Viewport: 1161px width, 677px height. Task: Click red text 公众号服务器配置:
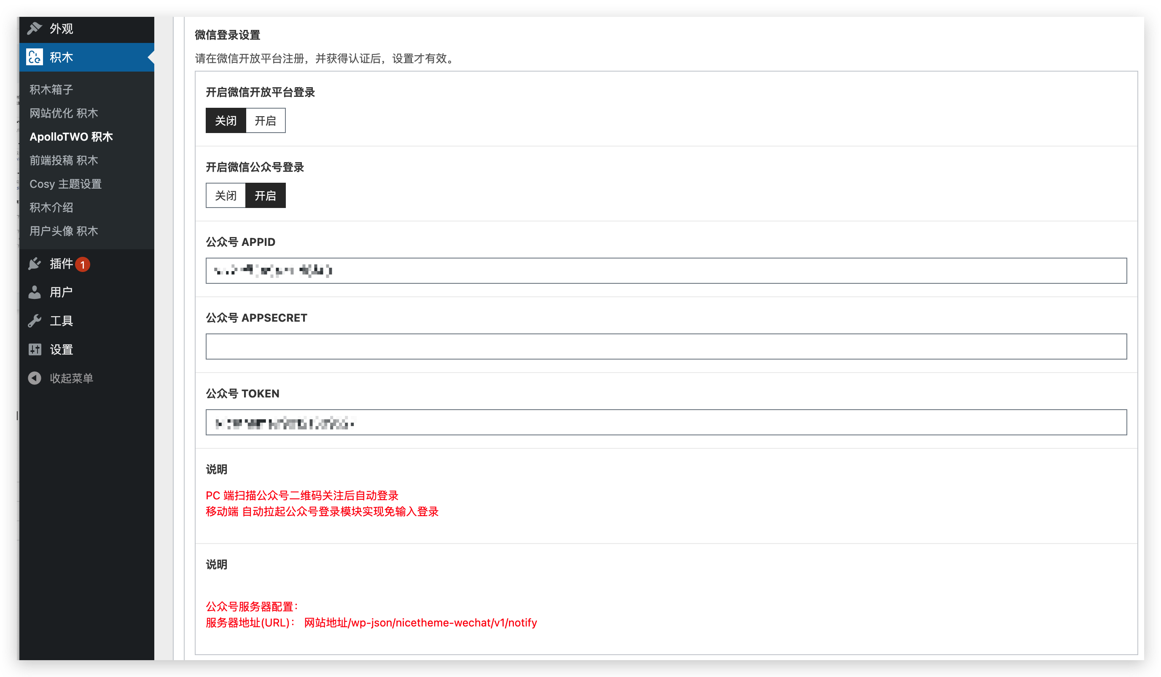coord(253,607)
